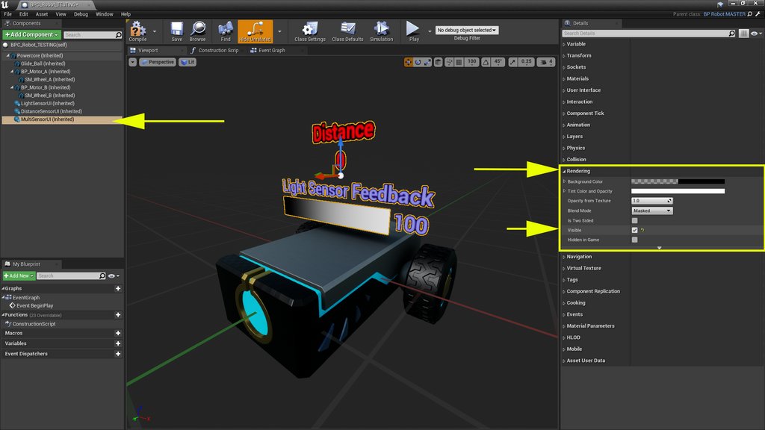This screenshot has width=765, height=430.
Task: Add new event dispatcher plus icon
Action: tap(118, 354)
